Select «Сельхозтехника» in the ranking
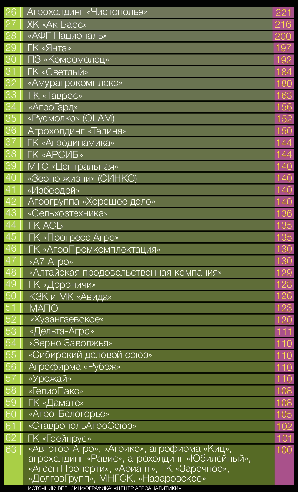The width and height of the screenshot is (298, 492). pos(68,213)
